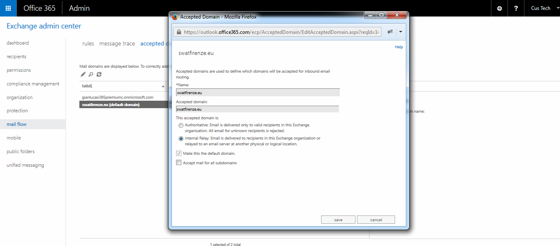The height and width of the screenshot is (246, 560).
Task: Click the Admin link in the top bar
Action: (79, 8)
